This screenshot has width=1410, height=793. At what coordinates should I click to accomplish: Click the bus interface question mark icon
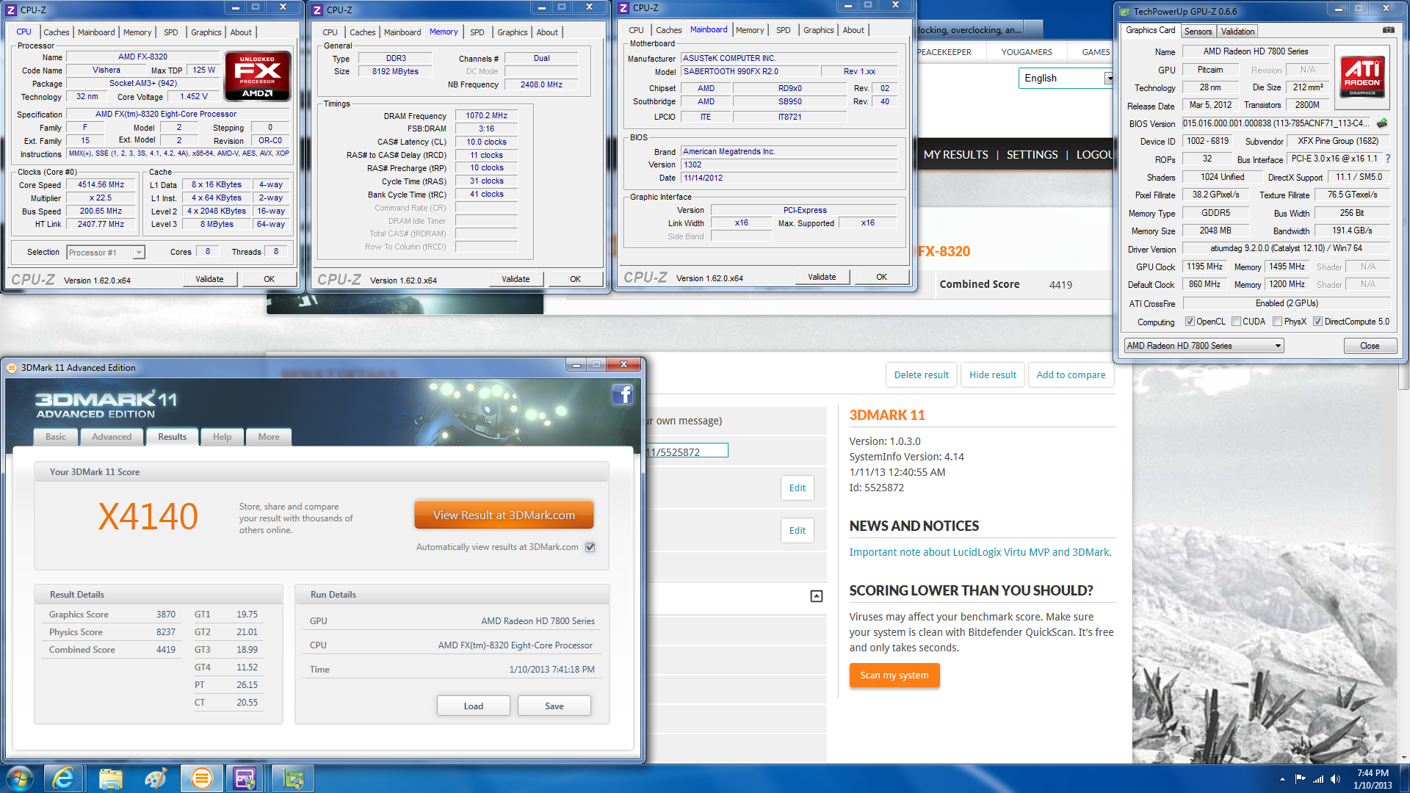pyautogui.click(x=1388, y=159)
